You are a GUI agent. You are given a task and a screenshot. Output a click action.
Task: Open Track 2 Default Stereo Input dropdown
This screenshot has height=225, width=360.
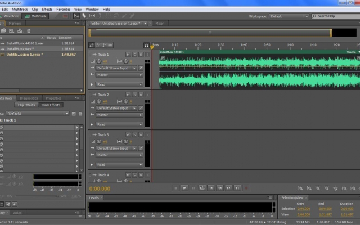(x=116, y=108)
